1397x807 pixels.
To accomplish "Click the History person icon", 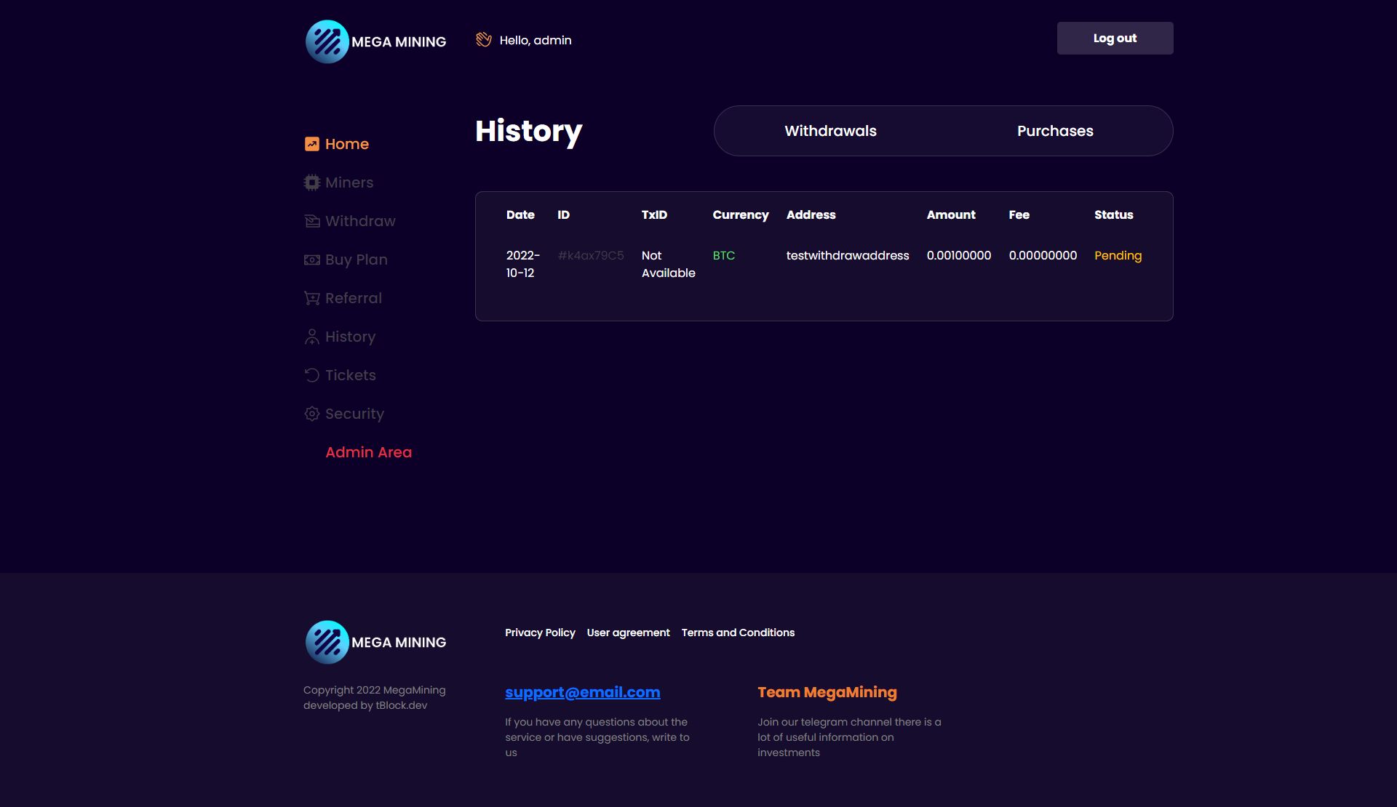I will (311, 337).
